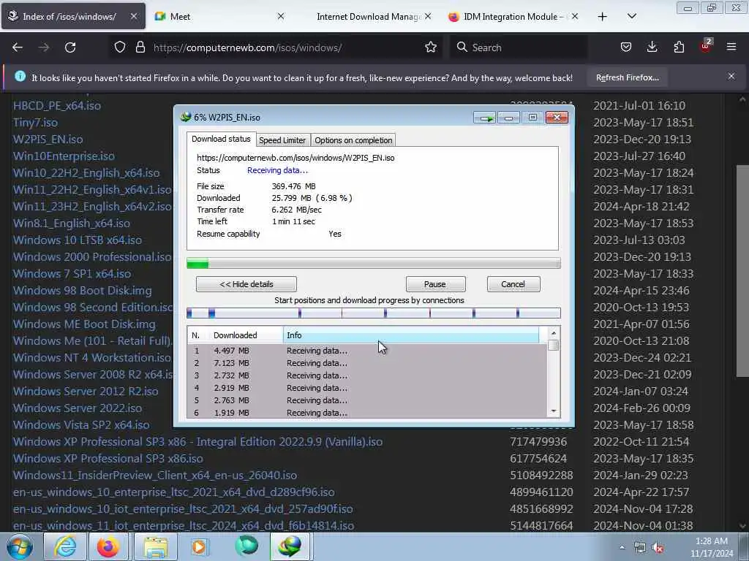The width and height of the screenshot is (749, 561).
Task: Open the Extensions puzzle piece icon
Action: tap(679, 47)
